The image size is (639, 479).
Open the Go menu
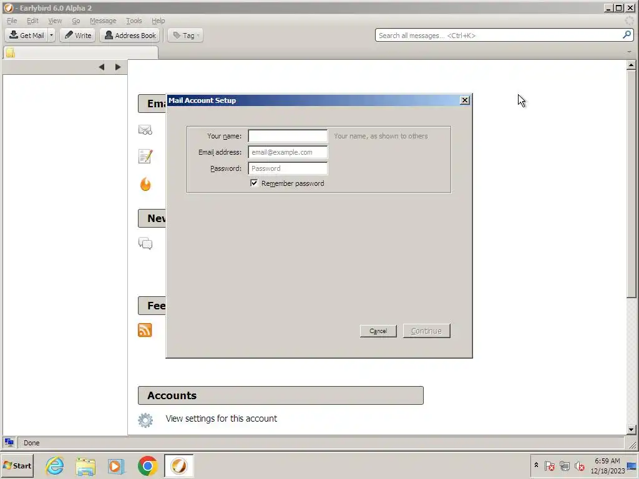pos(76,21)
